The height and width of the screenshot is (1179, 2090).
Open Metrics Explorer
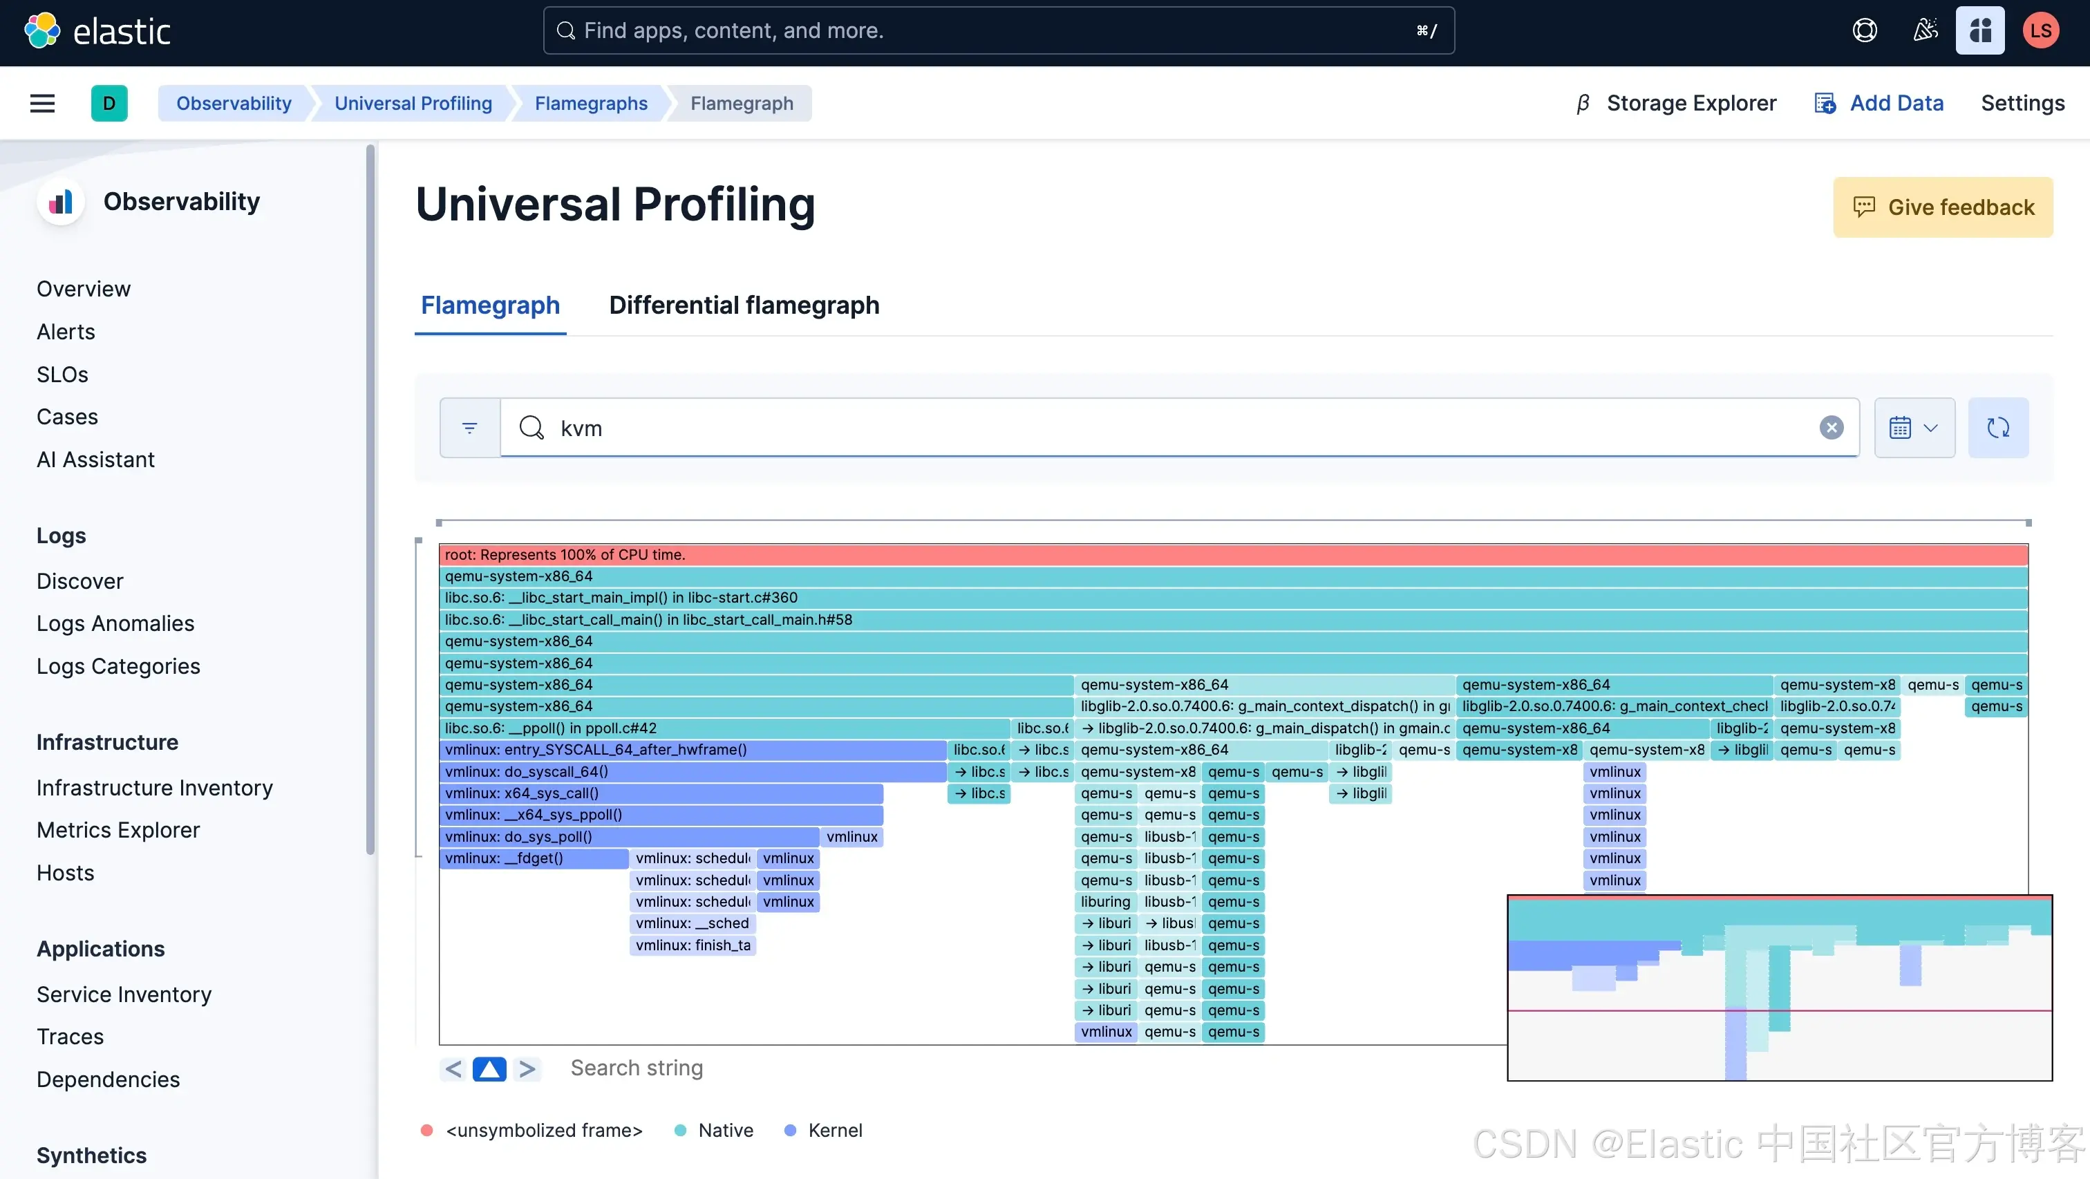[x=118, y=830]
